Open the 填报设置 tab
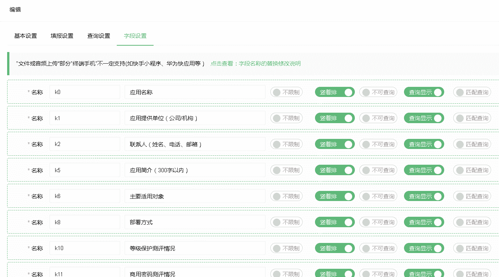 coord(62,36)
